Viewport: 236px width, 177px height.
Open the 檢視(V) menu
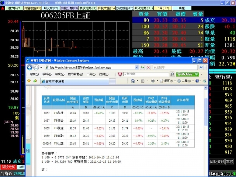60,74
